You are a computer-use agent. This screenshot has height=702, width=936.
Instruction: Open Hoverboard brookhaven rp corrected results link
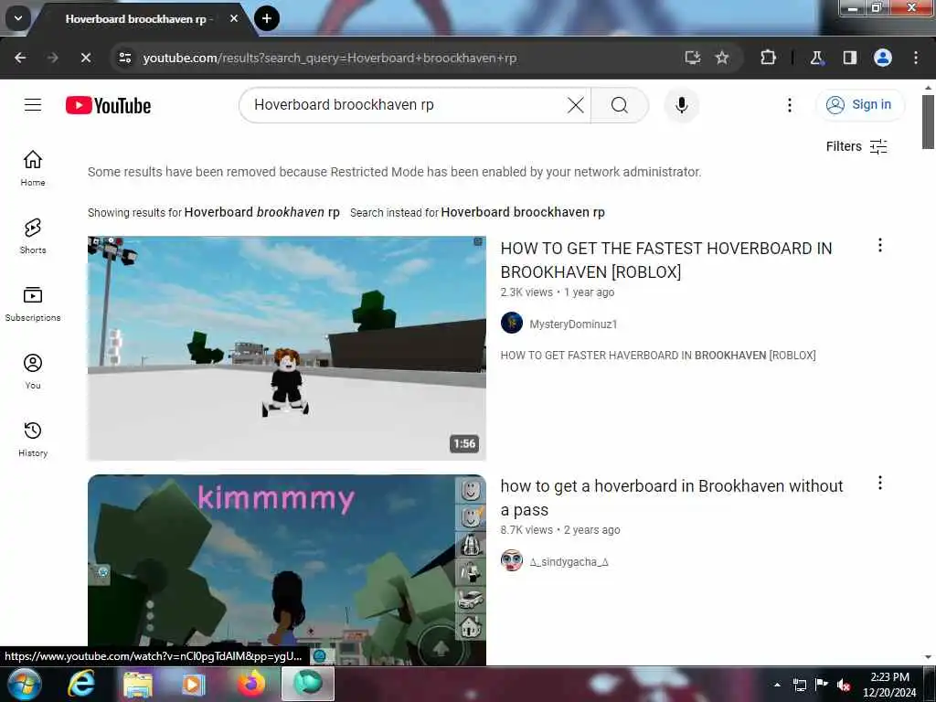pos(261,212)
